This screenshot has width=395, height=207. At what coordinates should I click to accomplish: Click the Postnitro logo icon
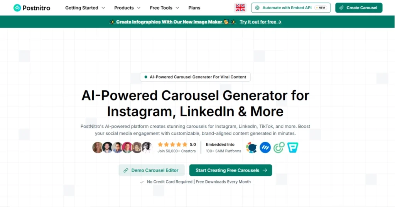coord(17,8)
